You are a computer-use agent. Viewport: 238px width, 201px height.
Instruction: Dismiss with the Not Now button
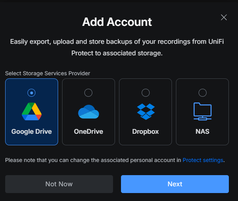click(x=59, y=184)
